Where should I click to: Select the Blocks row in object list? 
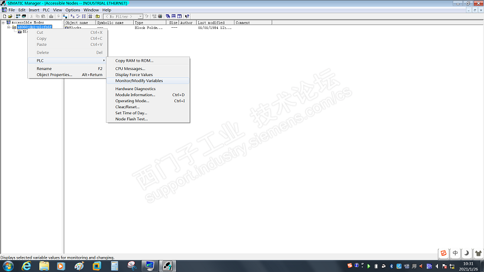[x=73, y=28]
